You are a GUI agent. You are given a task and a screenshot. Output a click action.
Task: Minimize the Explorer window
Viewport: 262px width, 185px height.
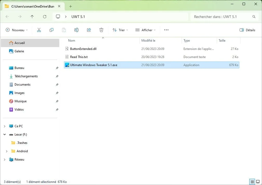pyautogui.click(x=232, y=4)
